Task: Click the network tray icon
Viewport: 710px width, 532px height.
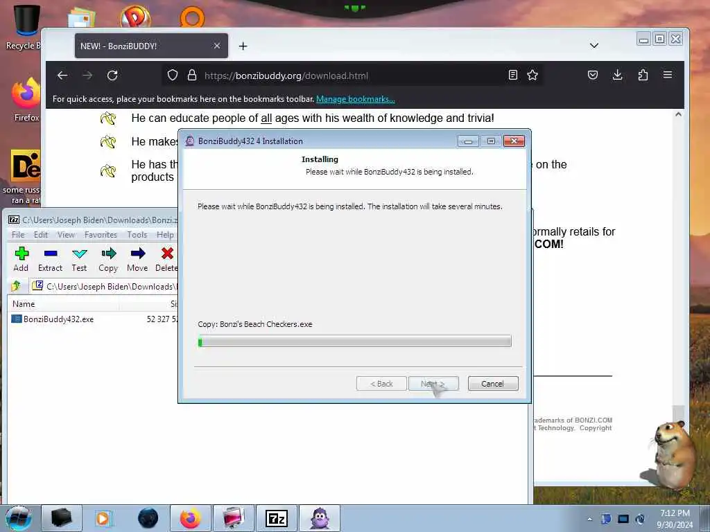Action: [x=623, y=519]
